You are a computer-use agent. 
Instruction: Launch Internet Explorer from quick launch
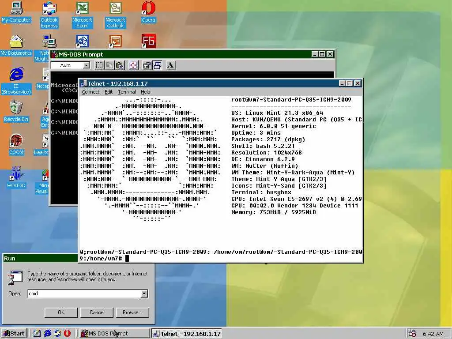click(47, 334)
